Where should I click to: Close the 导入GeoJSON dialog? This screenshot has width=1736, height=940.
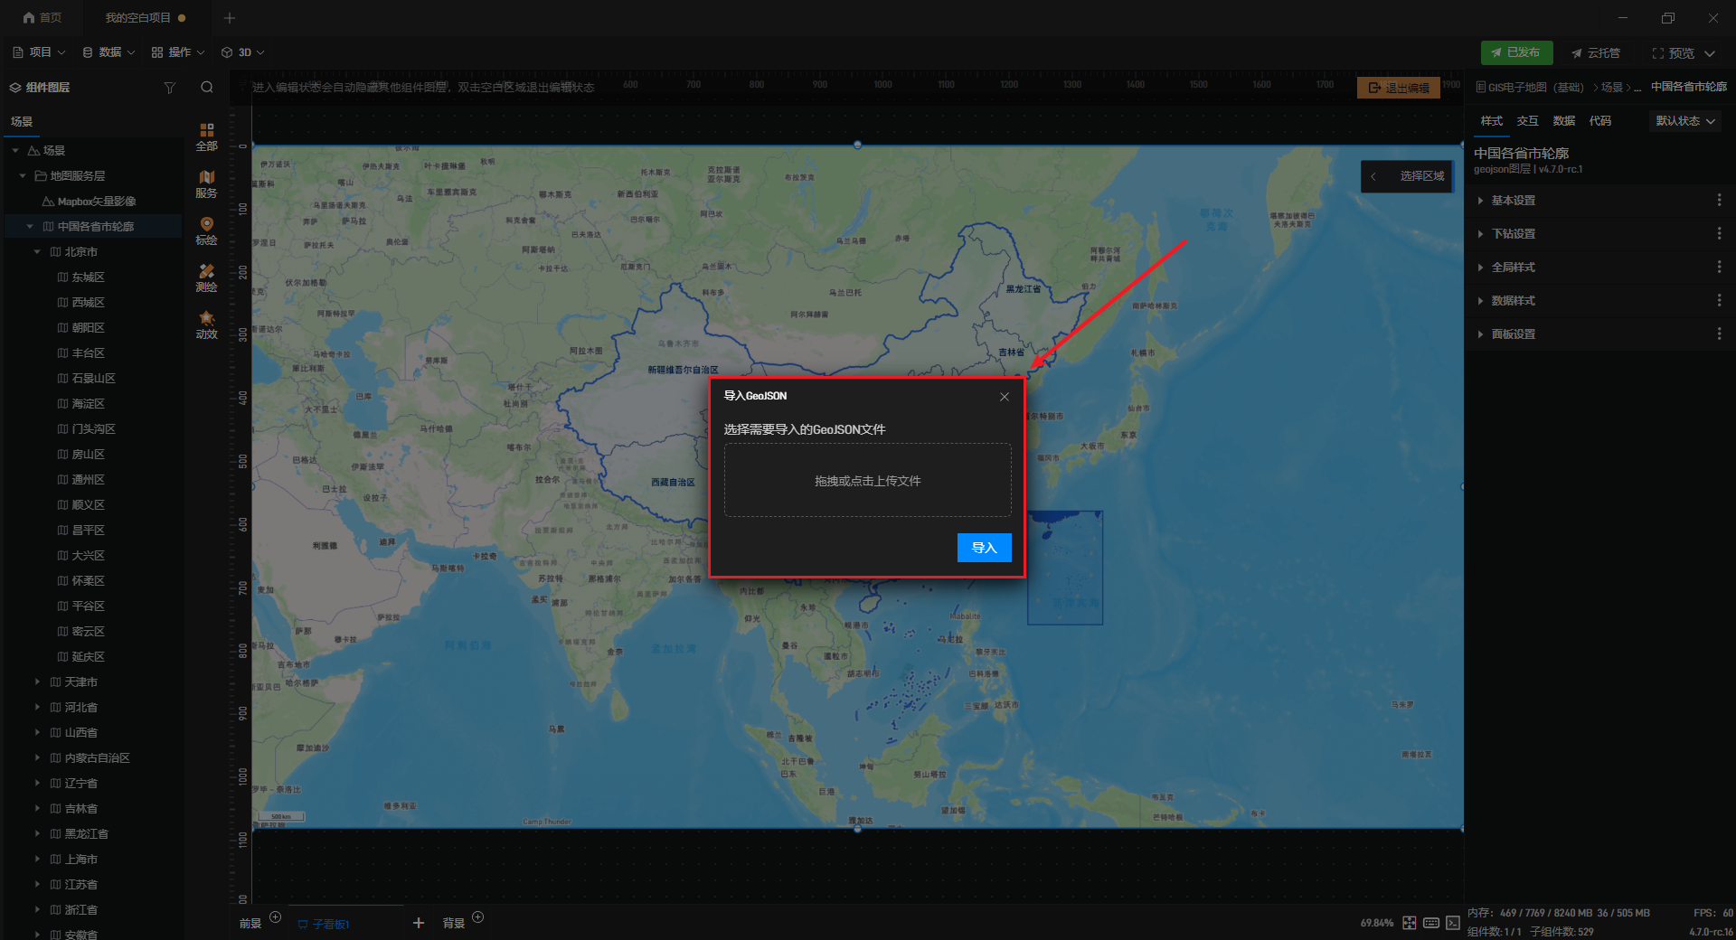click(1005, 397)
